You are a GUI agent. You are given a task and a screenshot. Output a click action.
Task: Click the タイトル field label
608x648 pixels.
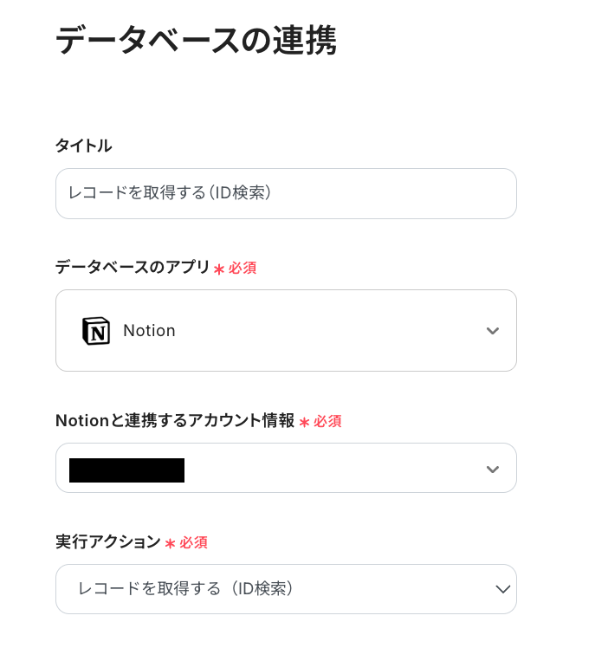[x=83, y=146]
